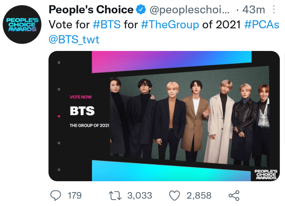This screenshot has height=206, width=285.
Task: Click the 3,033 retweets count
Action: 140,195
